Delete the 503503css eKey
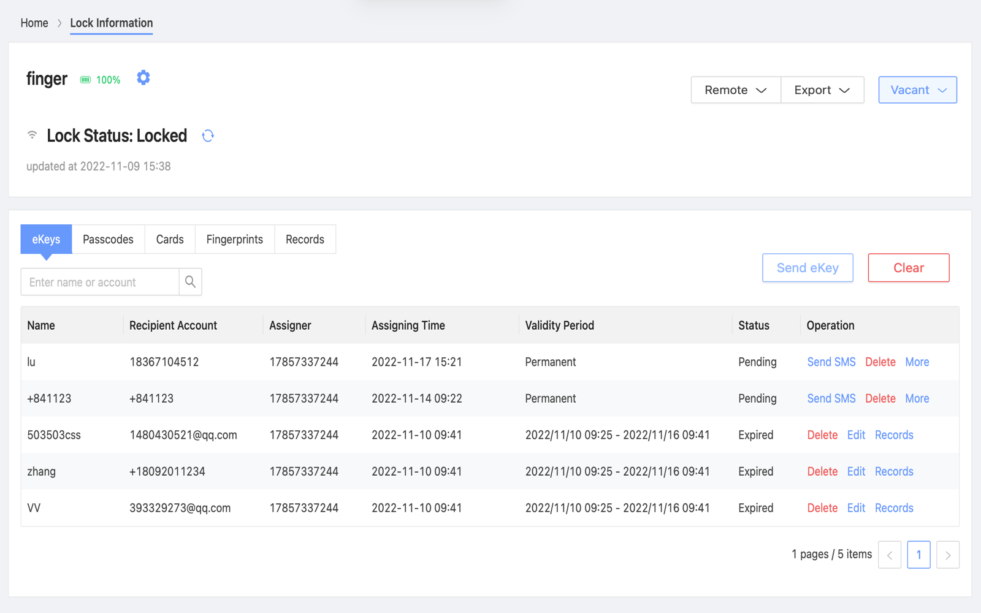Screen dimensions: 981x613 (x=822, y=435)
